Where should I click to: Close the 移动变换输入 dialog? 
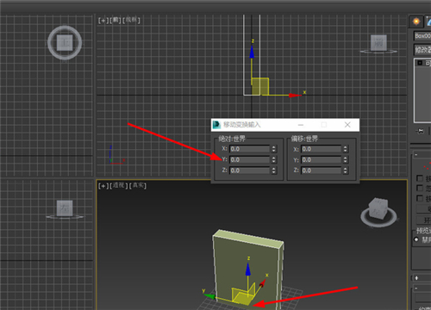coord(347,125)
